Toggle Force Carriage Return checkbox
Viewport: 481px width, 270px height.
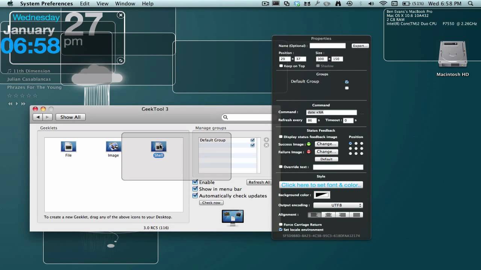281,225
